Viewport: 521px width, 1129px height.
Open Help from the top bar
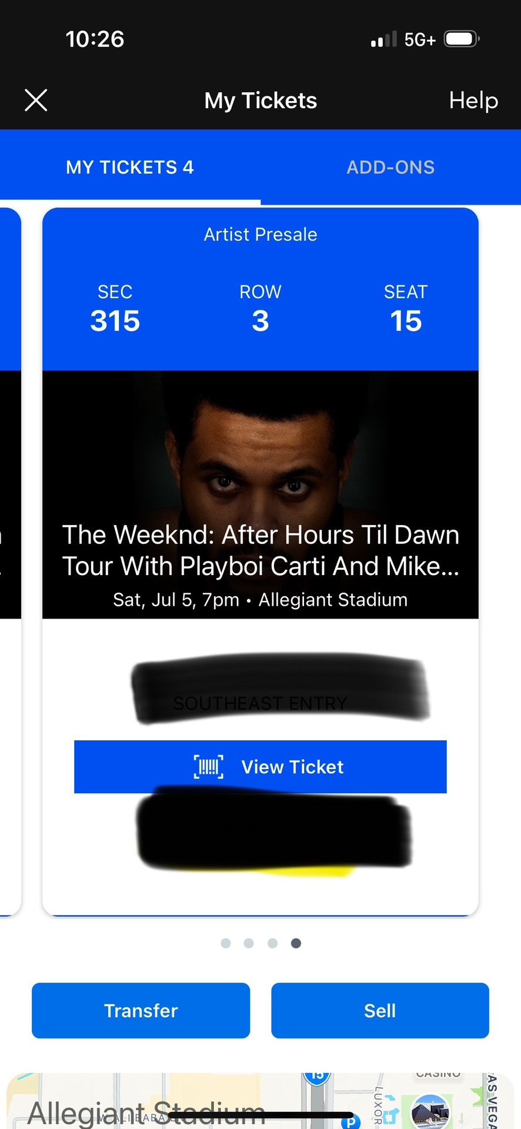pos(473,100)
